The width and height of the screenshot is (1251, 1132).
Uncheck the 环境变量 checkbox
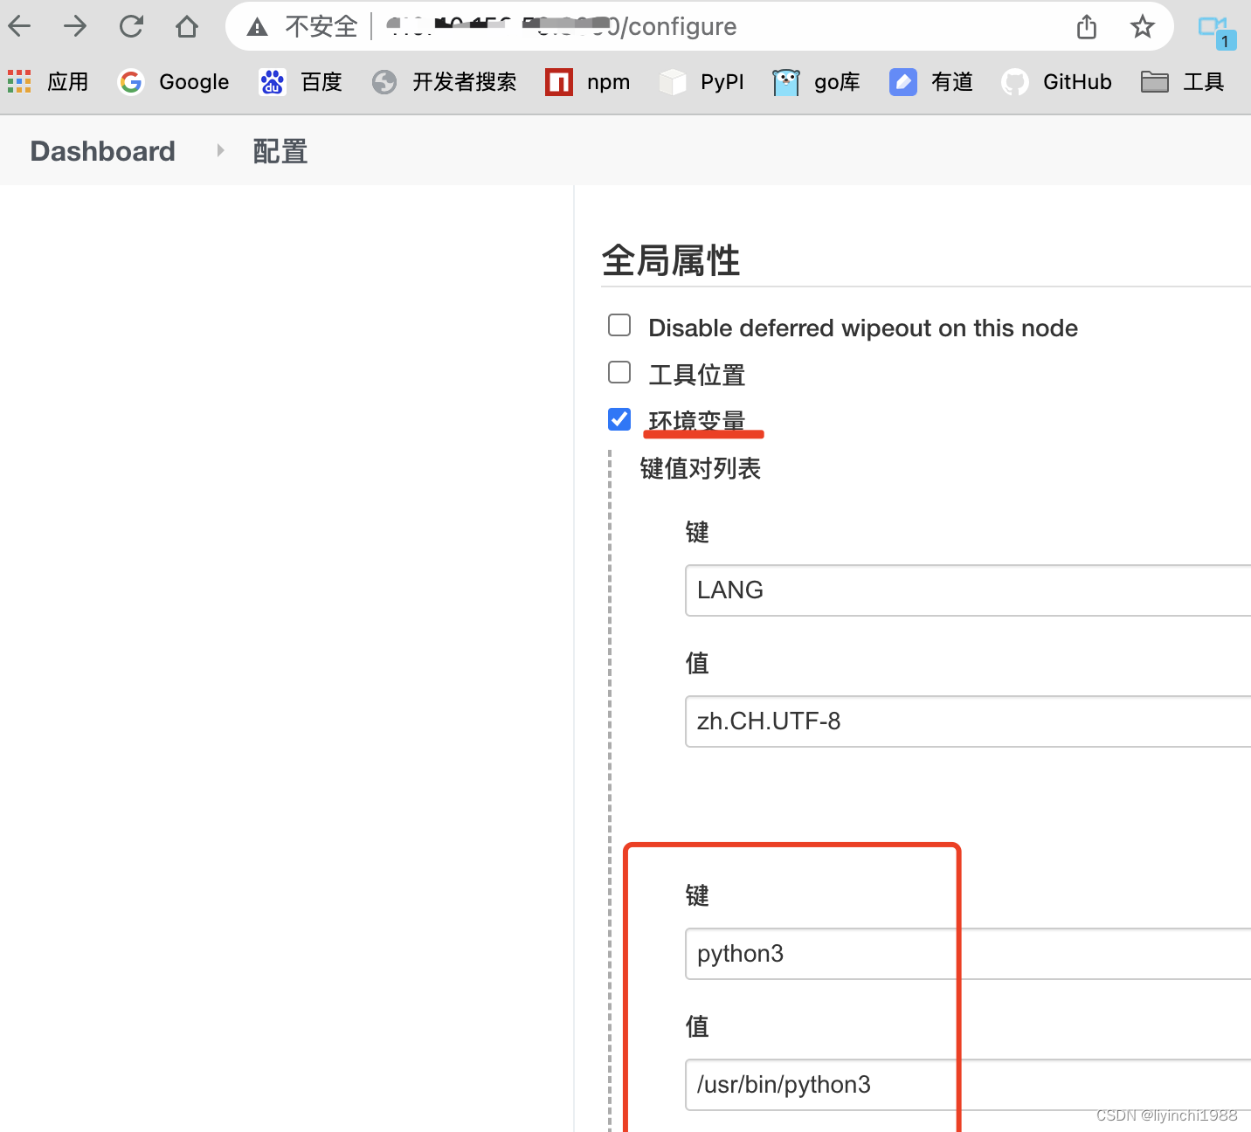coord(619,420)
